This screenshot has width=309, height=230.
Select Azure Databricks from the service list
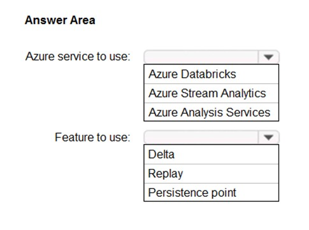tap(212, 74)
